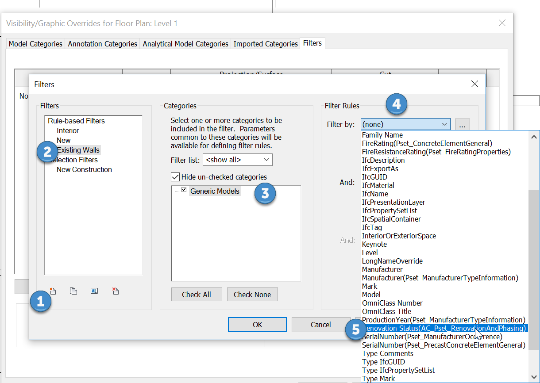Click dropdown list scroll up arrow
The width and height of the screenshot is (540, 383).
534,136
